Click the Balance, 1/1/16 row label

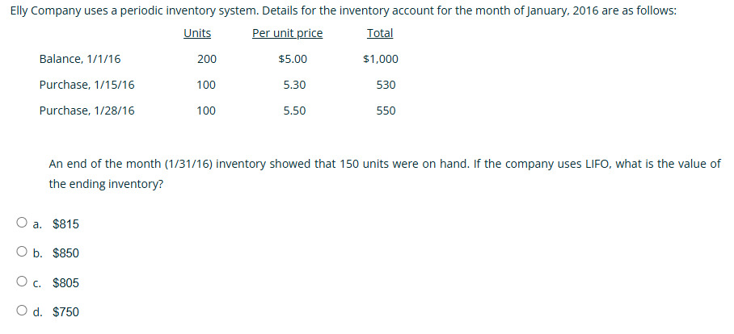coord(80,60)
